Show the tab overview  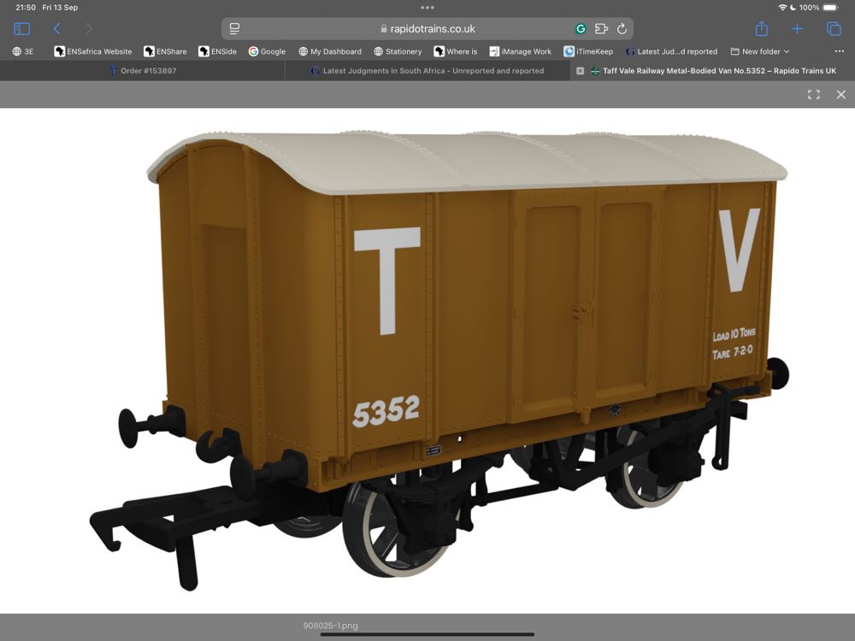pos(834,29)
